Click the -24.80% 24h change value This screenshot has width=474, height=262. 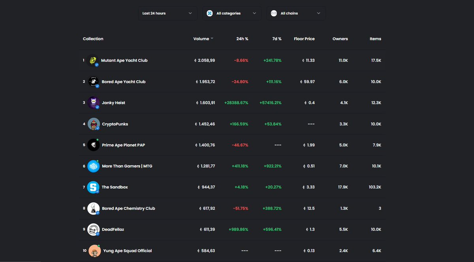pyautogui.click(x=240, y=82)
